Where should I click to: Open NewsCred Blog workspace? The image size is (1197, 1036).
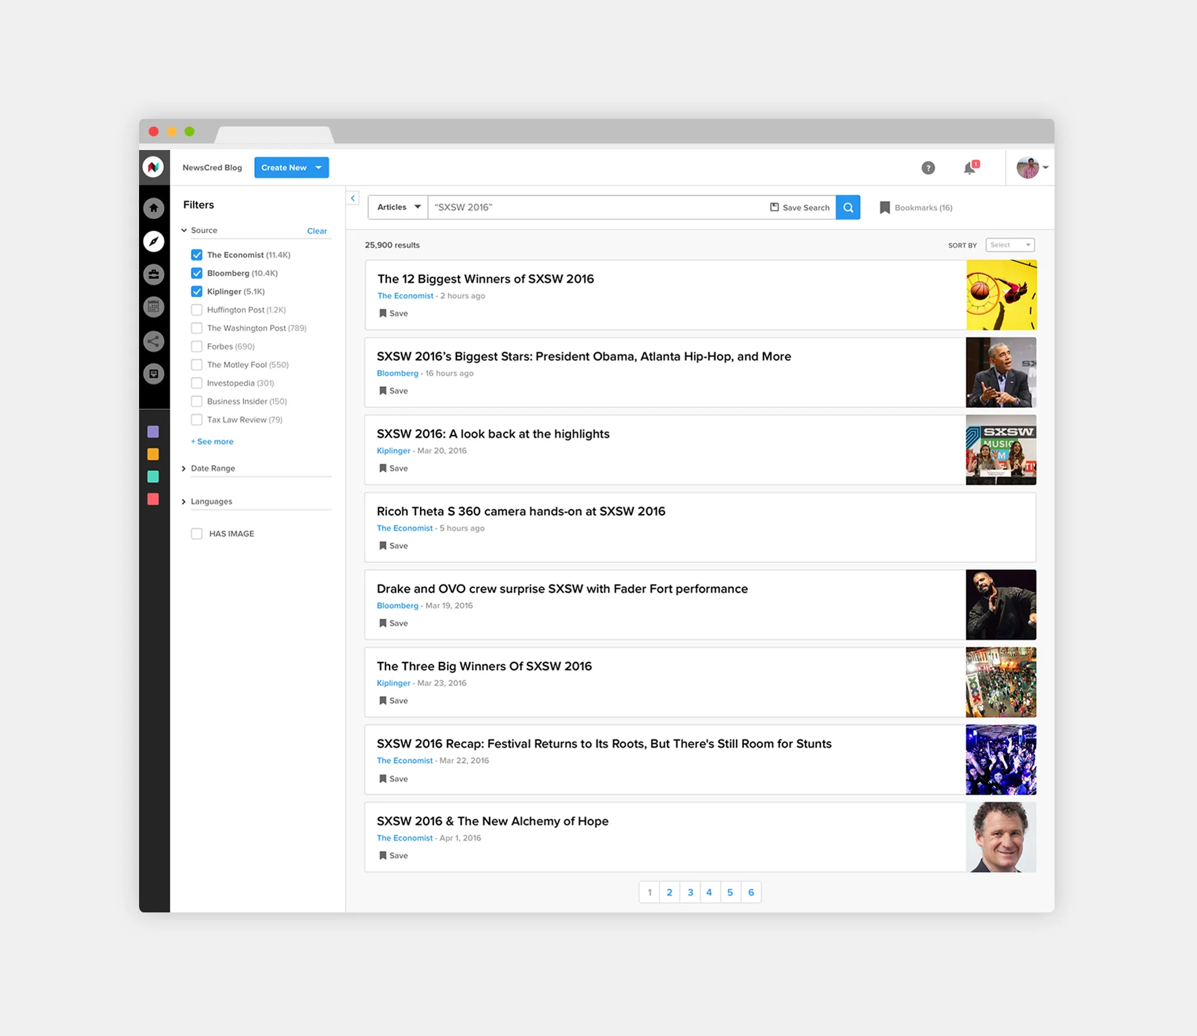(212, 167)
